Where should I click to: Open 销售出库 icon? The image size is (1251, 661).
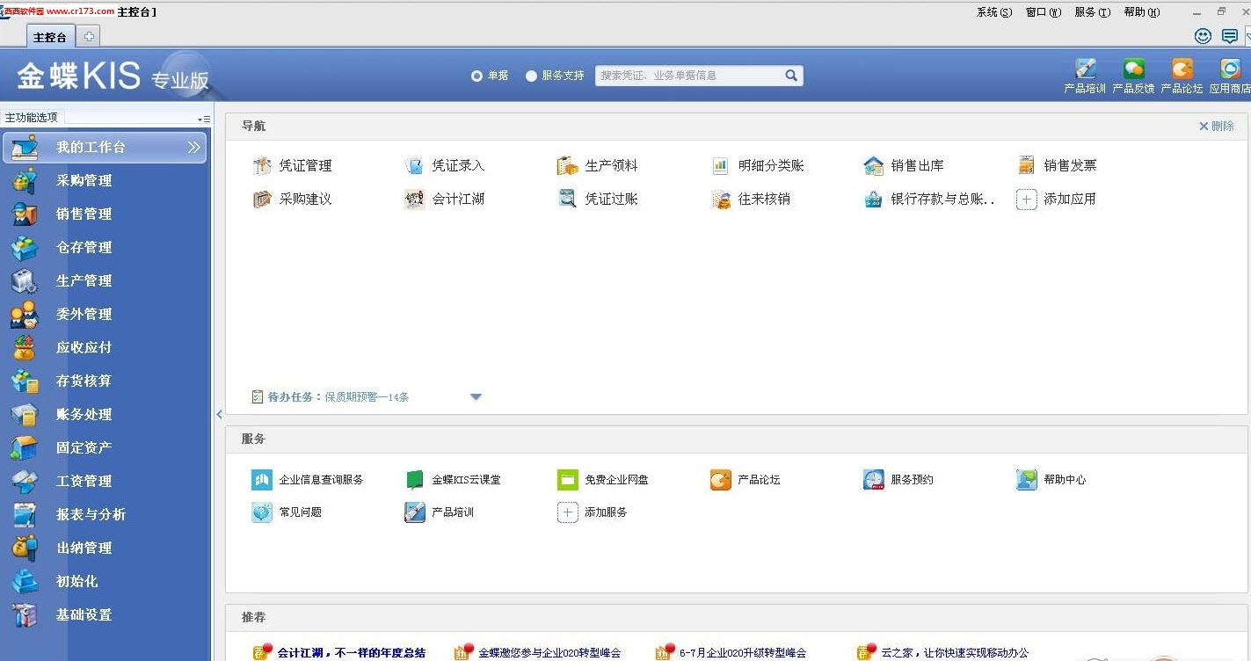[873, 165]
